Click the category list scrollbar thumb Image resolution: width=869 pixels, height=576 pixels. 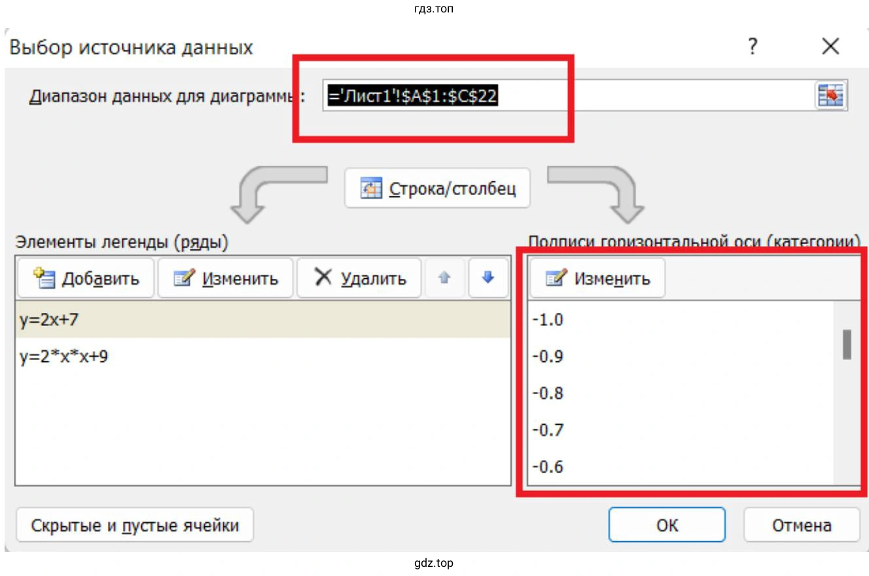point(847,344)
